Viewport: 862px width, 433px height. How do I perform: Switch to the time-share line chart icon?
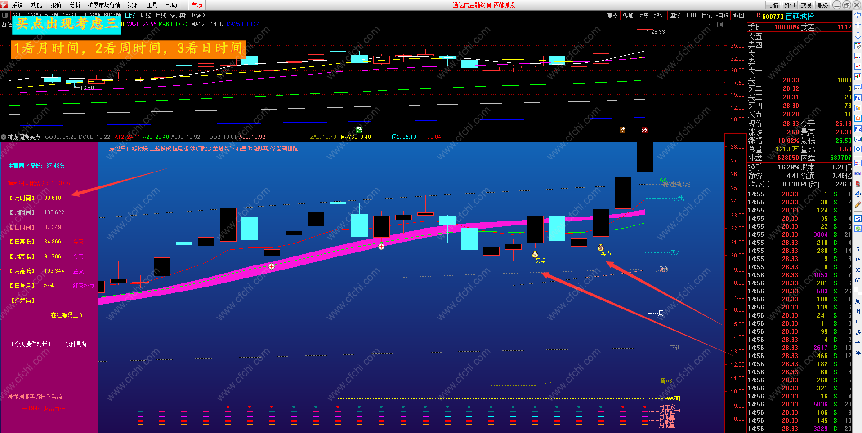tap(858, 66)
